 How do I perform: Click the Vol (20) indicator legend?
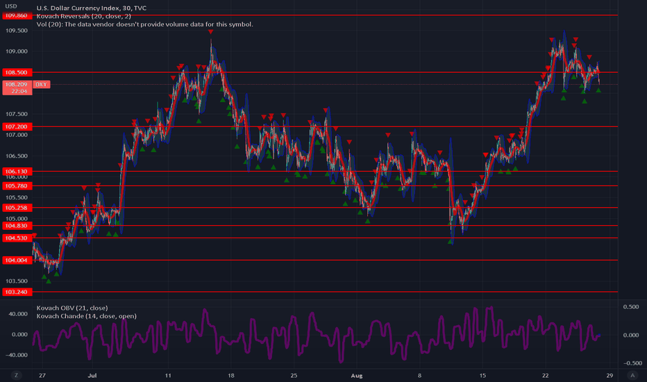click(x=145, y=24)
